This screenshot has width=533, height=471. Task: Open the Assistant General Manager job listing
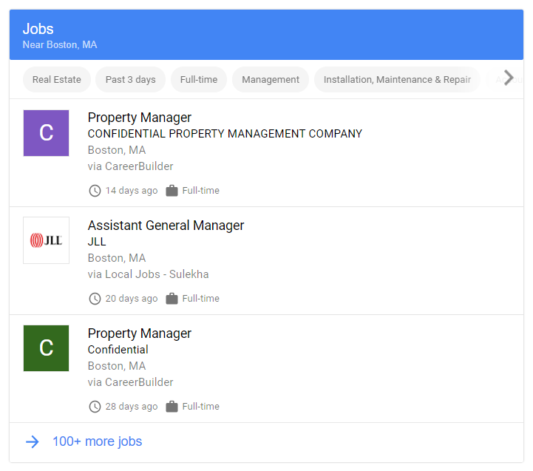click(166, 226)
